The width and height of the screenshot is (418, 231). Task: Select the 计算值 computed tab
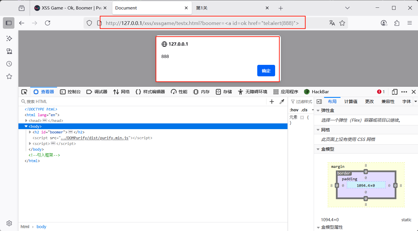coord(351,102)
